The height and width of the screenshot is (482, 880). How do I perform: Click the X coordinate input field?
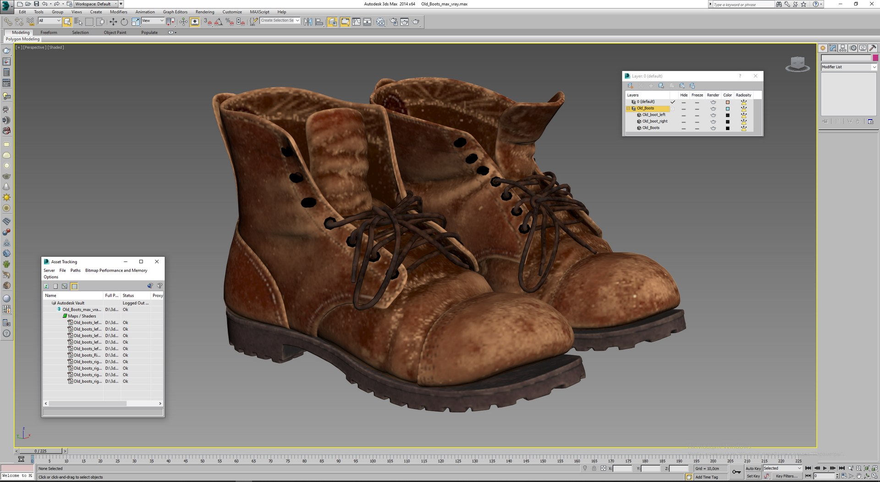(622, 468)
